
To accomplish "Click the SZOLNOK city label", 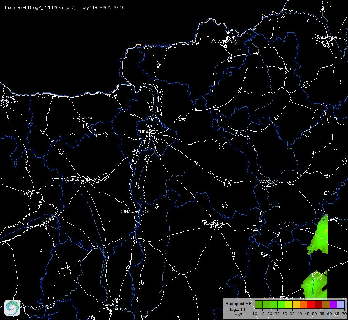I will click(x=268, y=181).
